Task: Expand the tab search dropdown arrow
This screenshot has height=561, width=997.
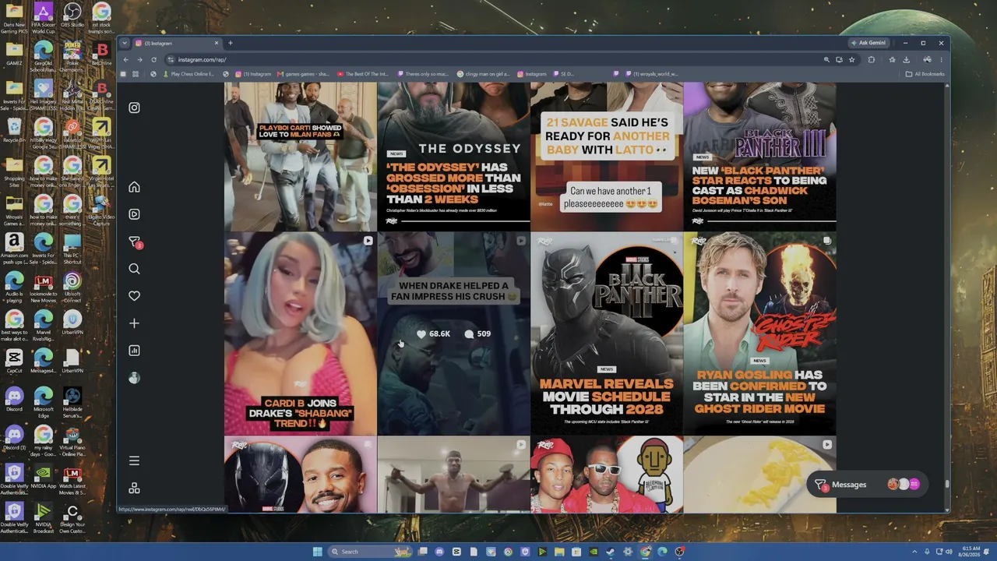Action: coord(124,43)
